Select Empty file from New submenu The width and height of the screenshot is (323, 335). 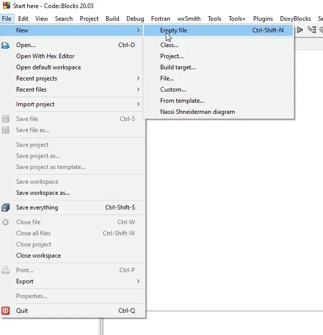pyautogui.click(x=218, y=30)
